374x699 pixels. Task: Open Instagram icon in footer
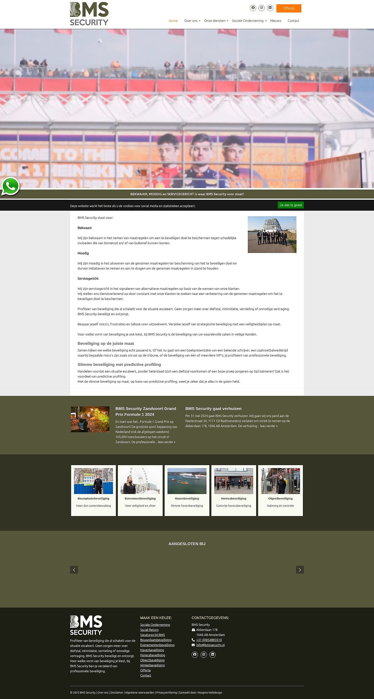[204, 654]
